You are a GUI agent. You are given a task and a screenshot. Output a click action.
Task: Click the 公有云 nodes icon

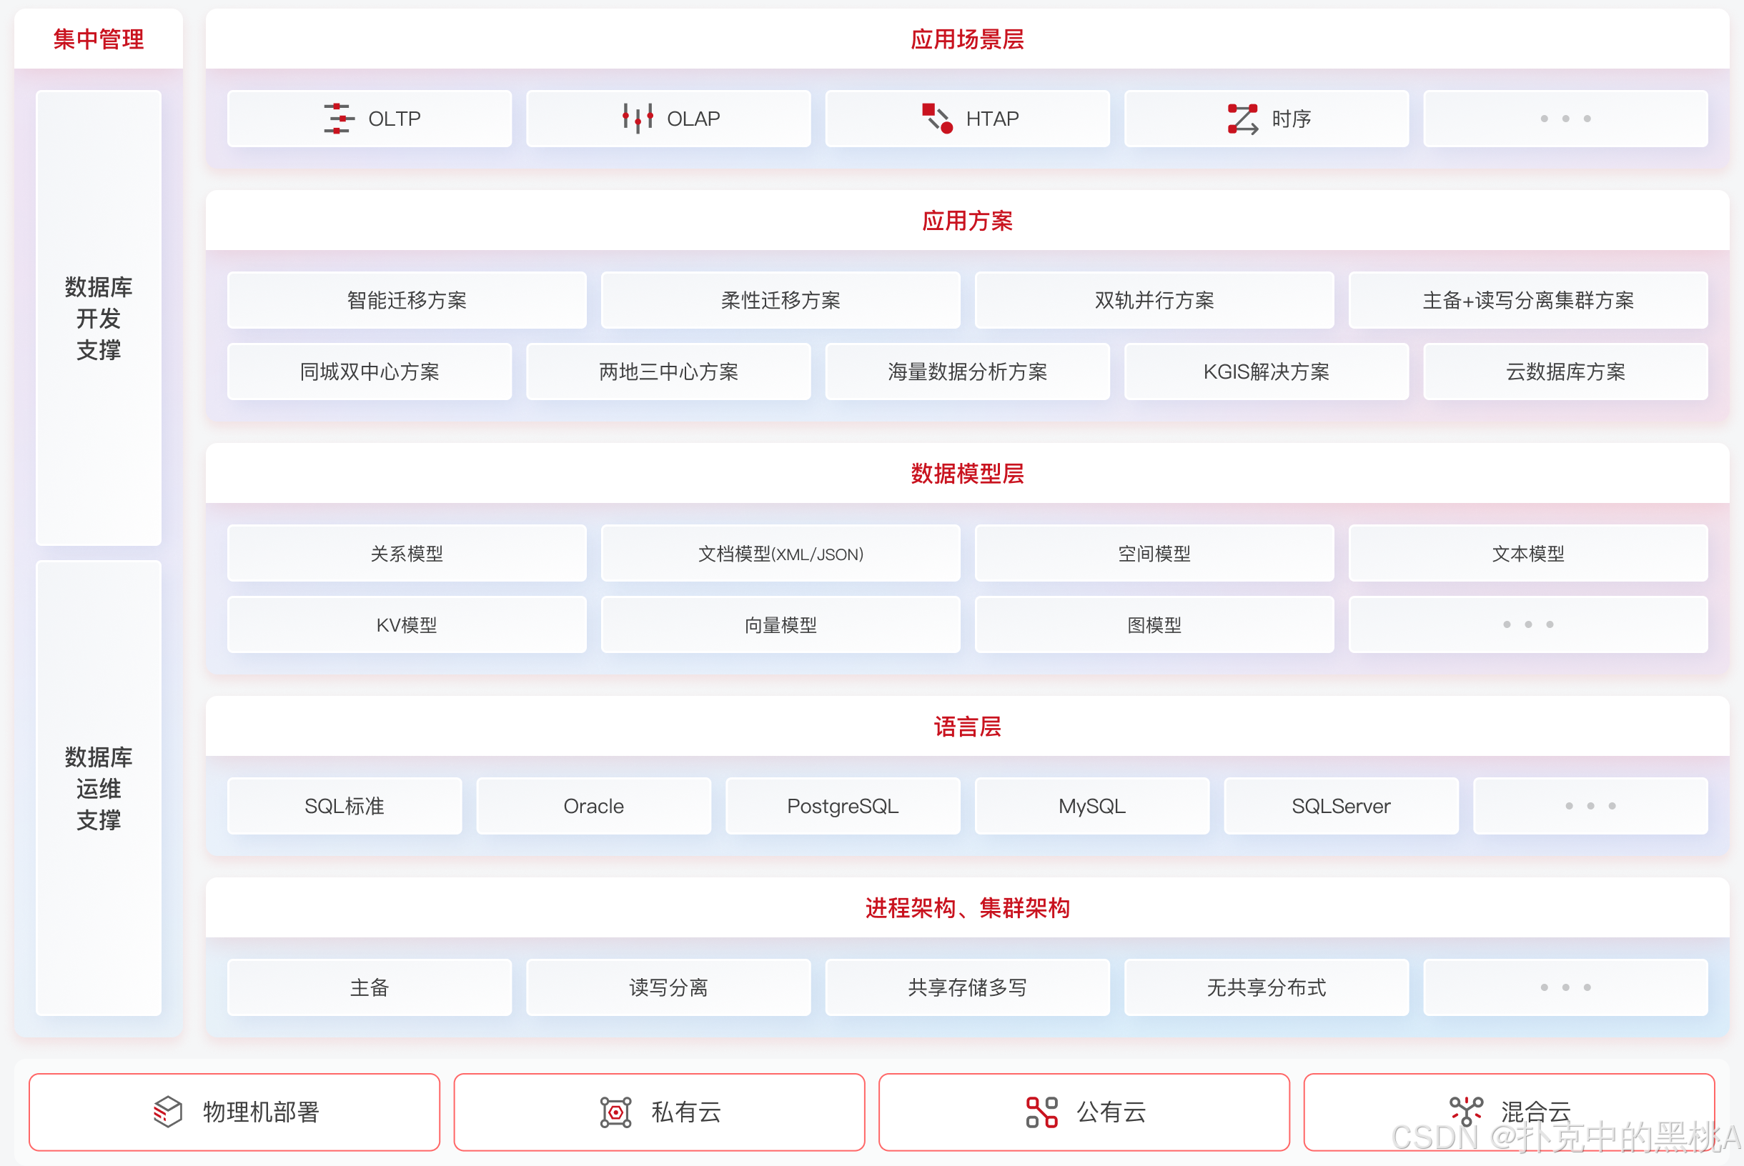click(x=1041, y=1112)
